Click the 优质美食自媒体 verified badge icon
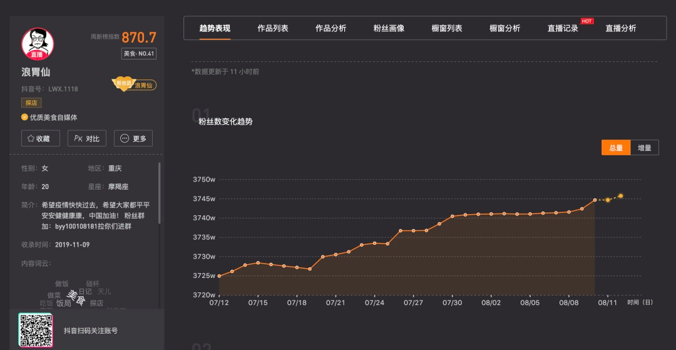676x350 pixels. 24,117
